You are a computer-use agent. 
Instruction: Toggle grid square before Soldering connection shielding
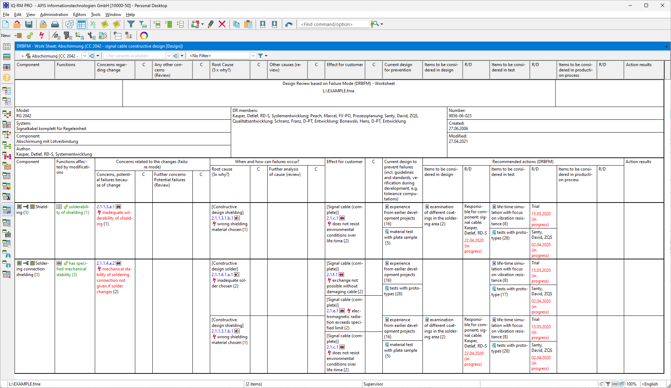click(19, 263)
